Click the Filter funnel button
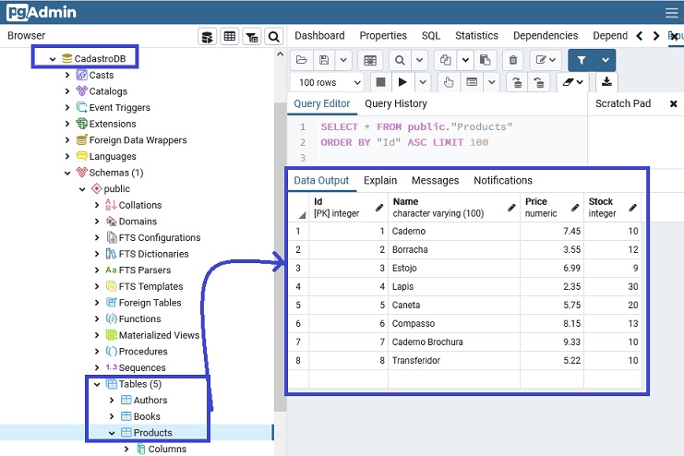Viewport: 684px width, 456px height. click(582, 60)
